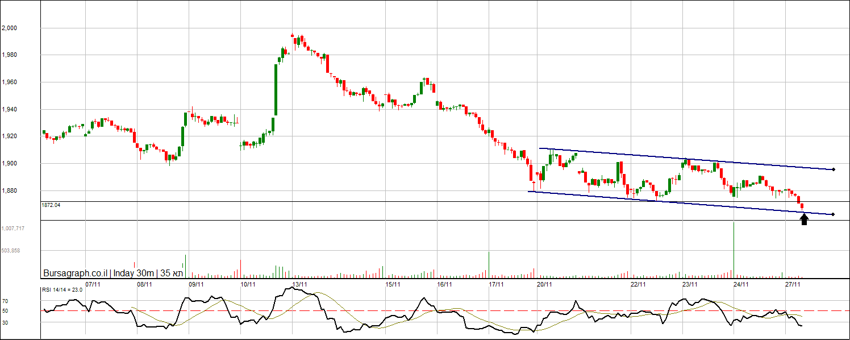Click the 503,858 volume axis label
The width and height of the screenshot is (850, 340).
pyautogui.click(x=10, y=250)
